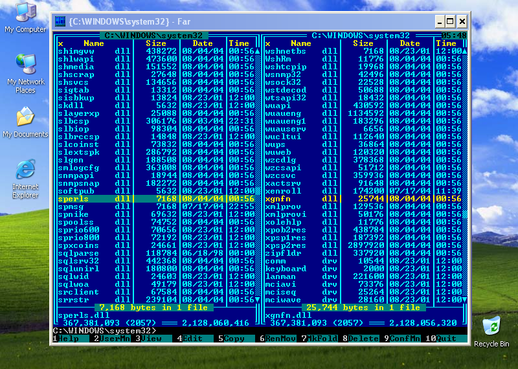Viewport: 518px width, 369px height.
Task: Select wsock32 dll file
Action: tap(363, 82)
